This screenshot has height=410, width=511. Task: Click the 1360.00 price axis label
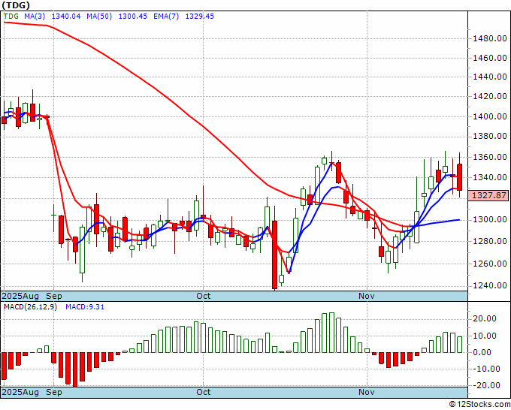click(x=490, y=157)
